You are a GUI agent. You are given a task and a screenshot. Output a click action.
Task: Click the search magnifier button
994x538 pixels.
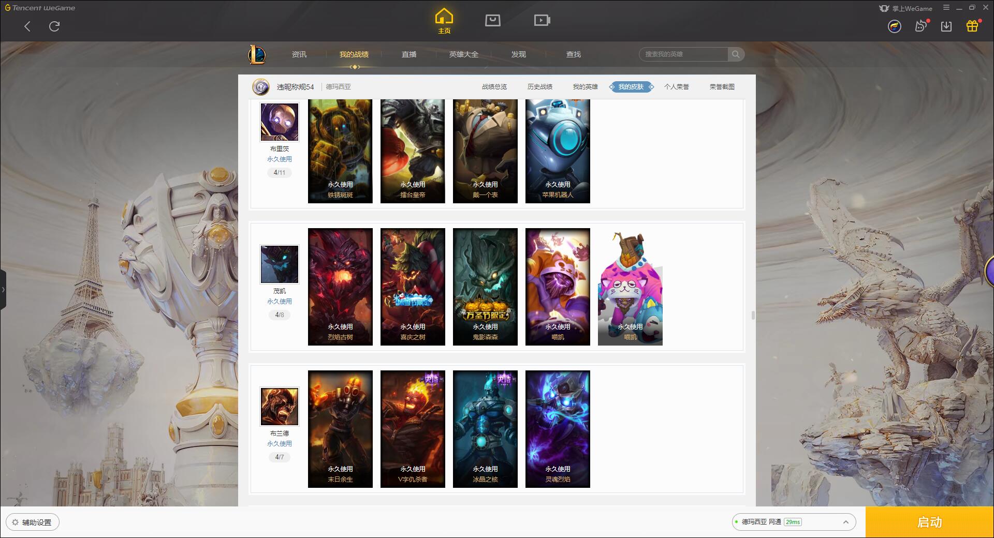pos(736,54)
